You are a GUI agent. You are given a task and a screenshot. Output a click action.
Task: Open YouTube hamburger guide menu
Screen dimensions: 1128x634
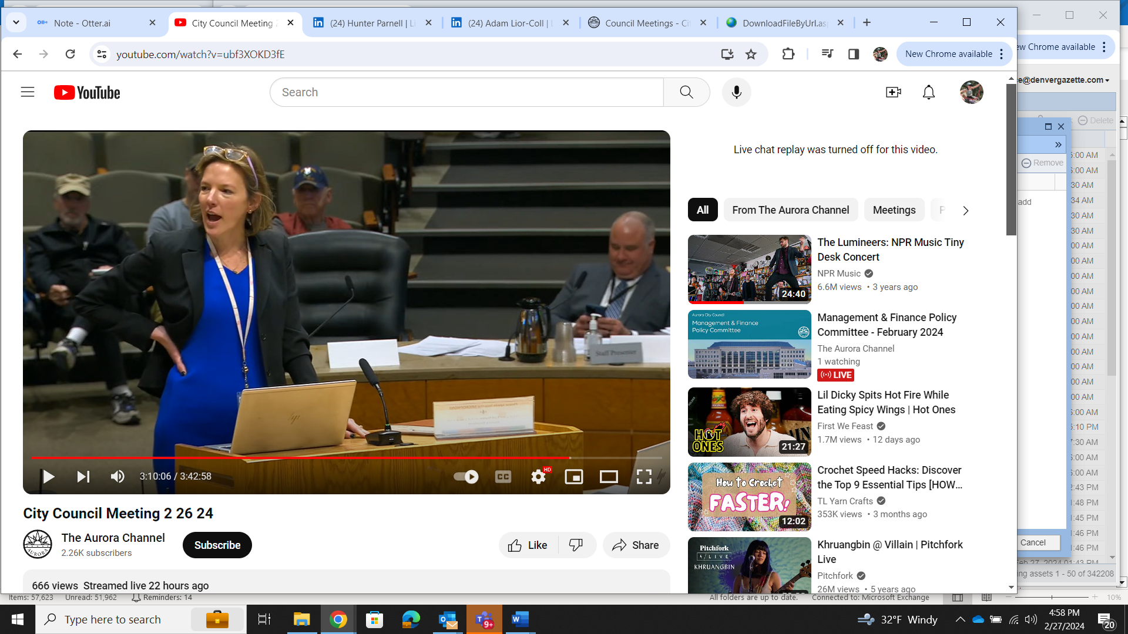(28, 92)
